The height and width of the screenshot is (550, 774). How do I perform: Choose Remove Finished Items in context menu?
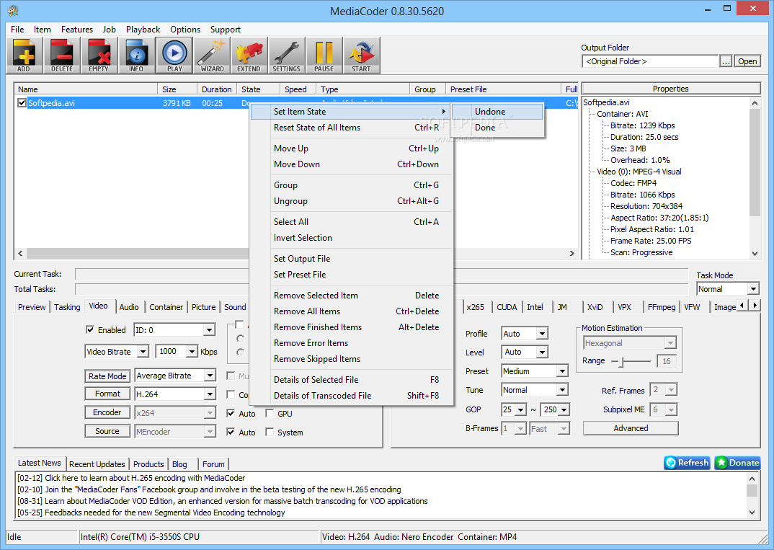(352, 327)
